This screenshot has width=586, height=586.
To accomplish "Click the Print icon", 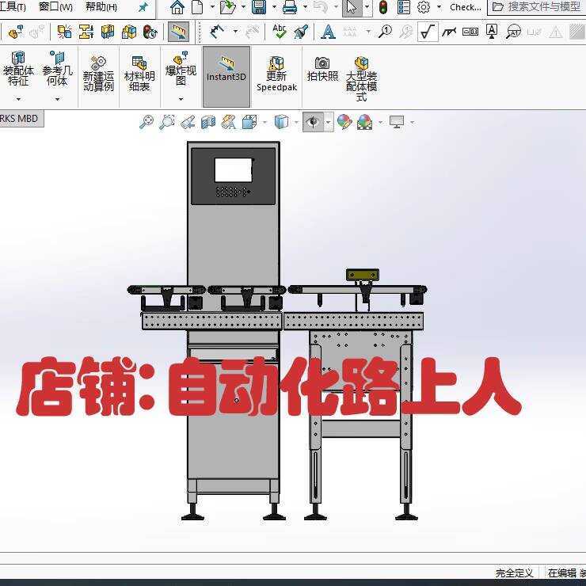I will (x=290, y=8).
